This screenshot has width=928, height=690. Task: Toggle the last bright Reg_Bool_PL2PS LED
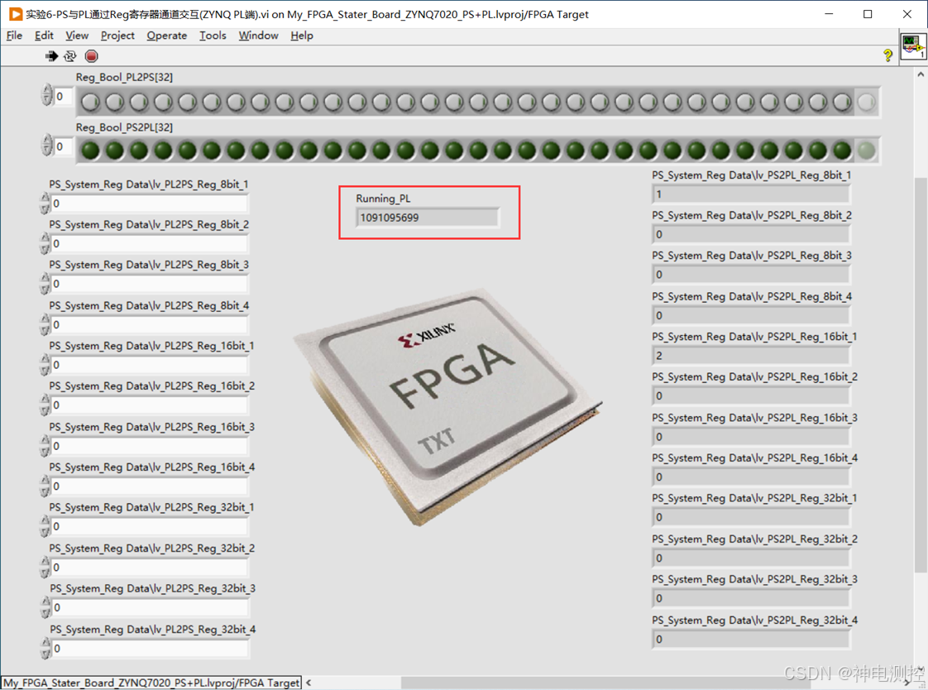842,103
